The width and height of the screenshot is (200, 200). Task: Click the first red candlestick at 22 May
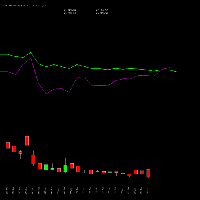point(8,145)
